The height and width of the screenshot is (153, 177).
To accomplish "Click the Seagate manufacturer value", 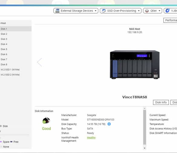I will click(92, 115).
